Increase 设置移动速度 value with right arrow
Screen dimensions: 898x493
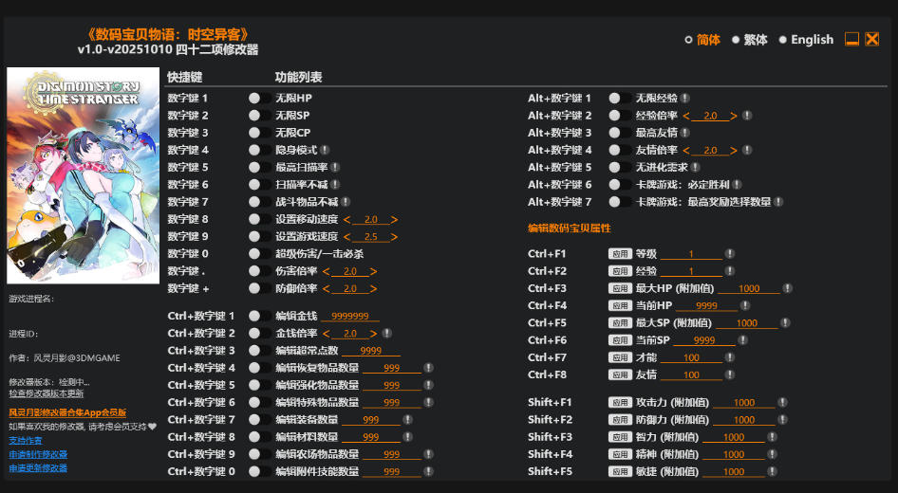(394, 219)
